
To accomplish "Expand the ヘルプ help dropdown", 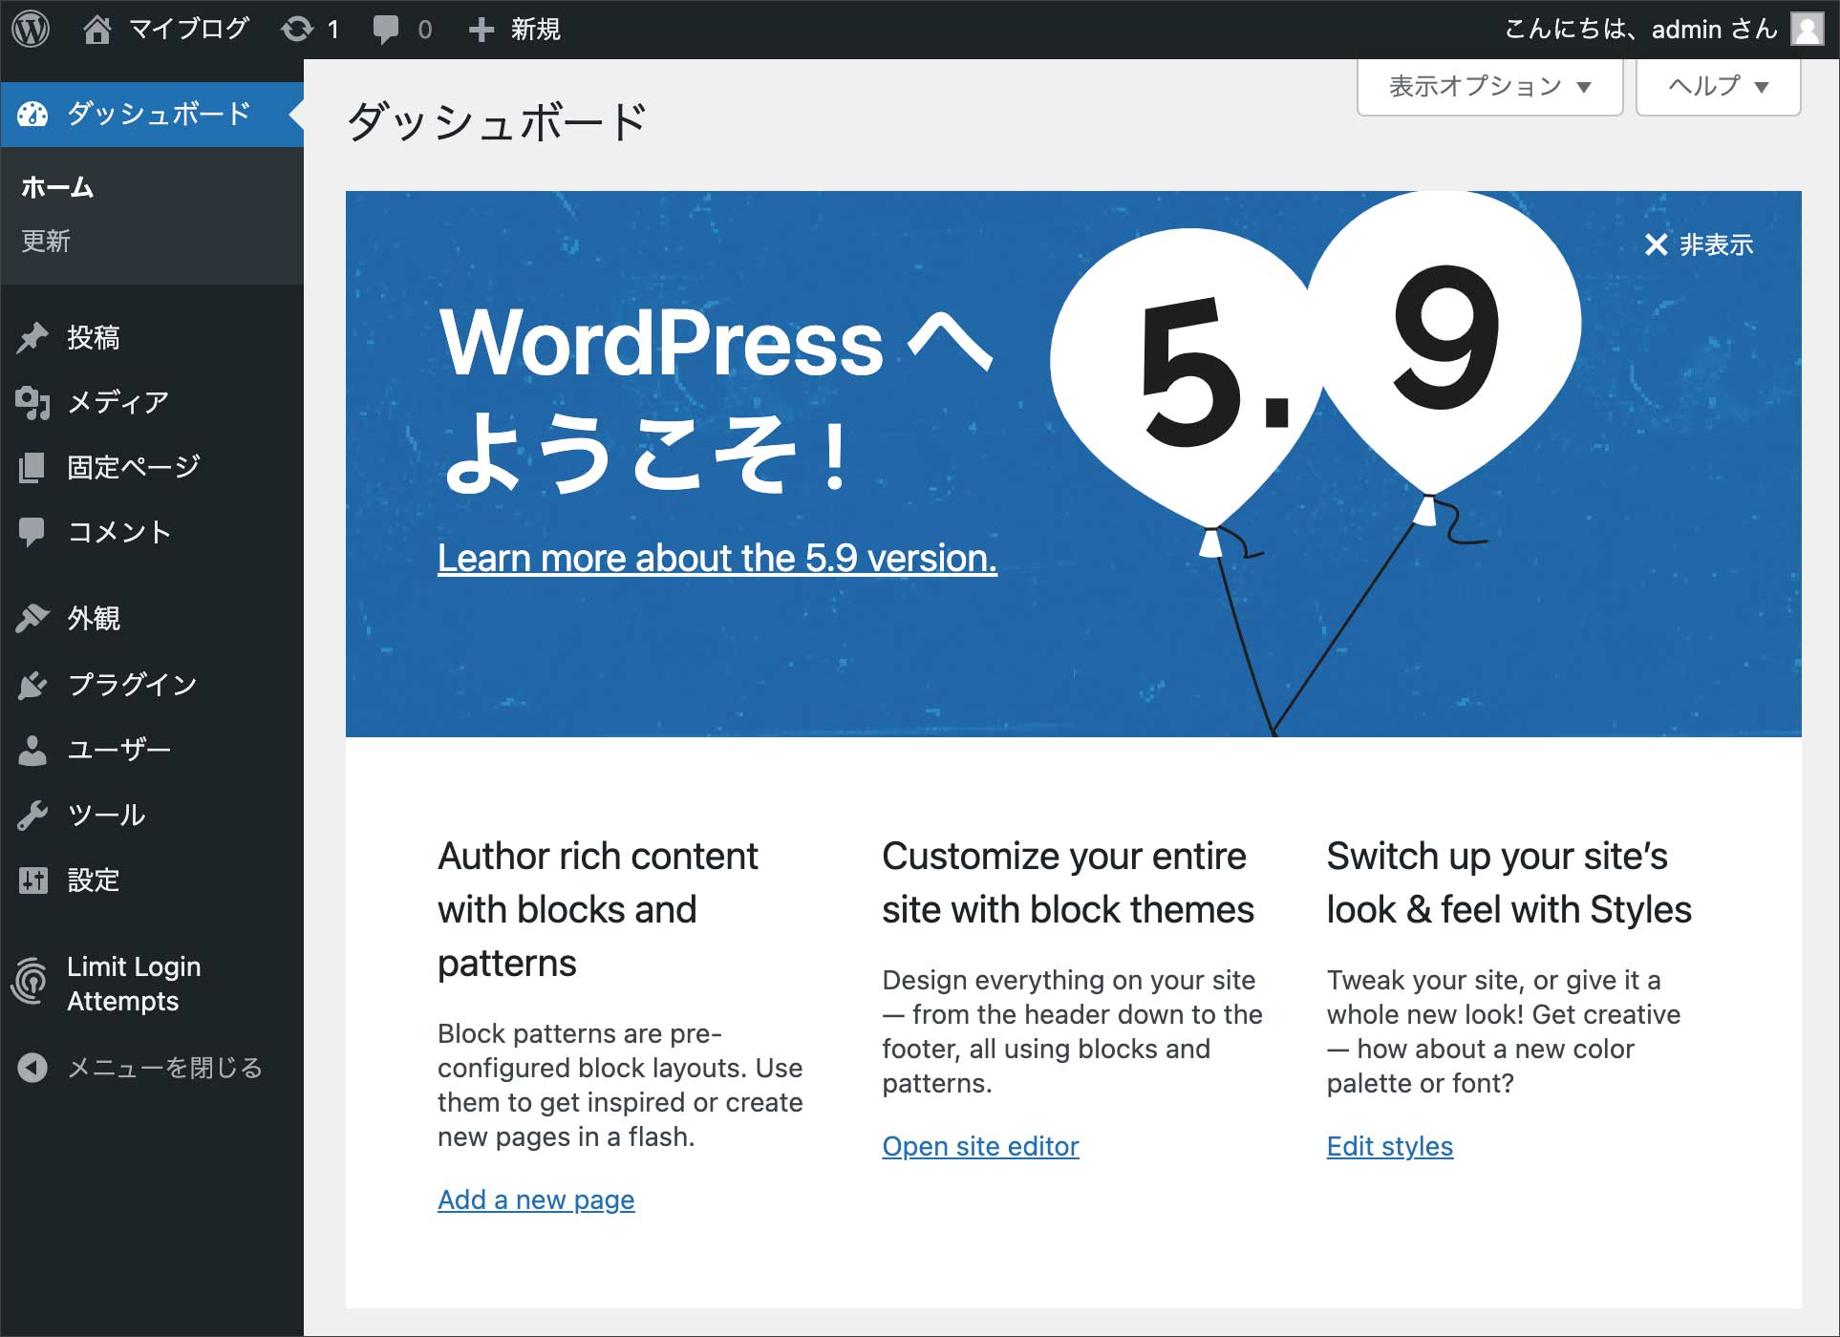I will pyautogui.click(x=1717, y=86).
